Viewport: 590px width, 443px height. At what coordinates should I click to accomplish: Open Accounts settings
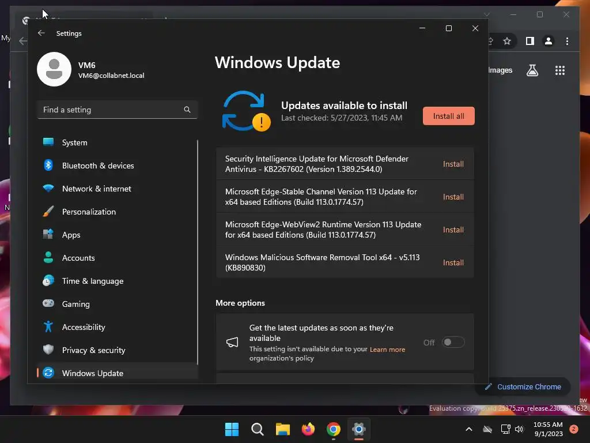point(117,258)
